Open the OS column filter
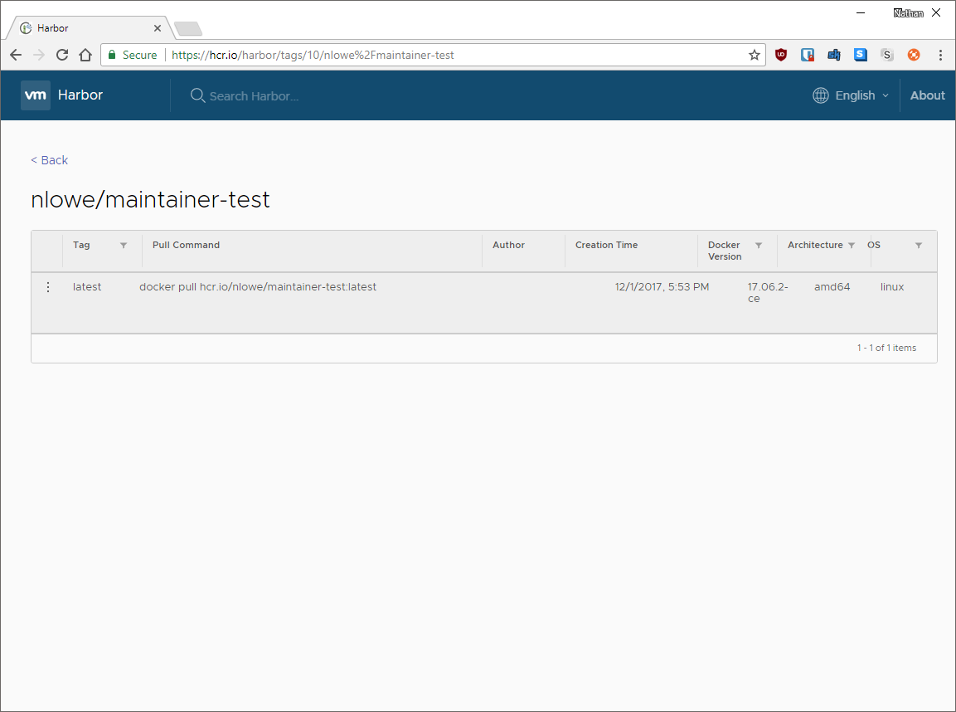956x712 pixels. [919, 245]
